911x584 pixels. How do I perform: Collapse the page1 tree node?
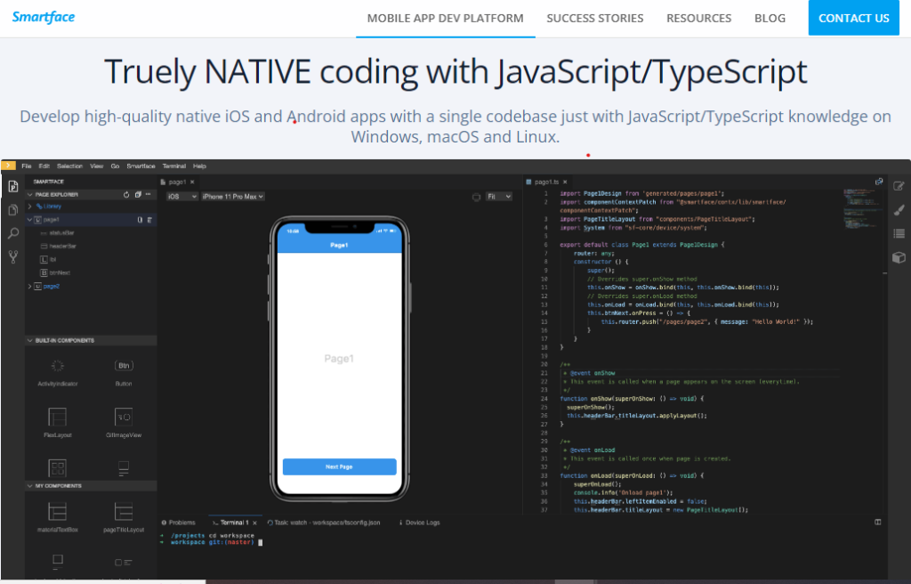coord(29,220)
